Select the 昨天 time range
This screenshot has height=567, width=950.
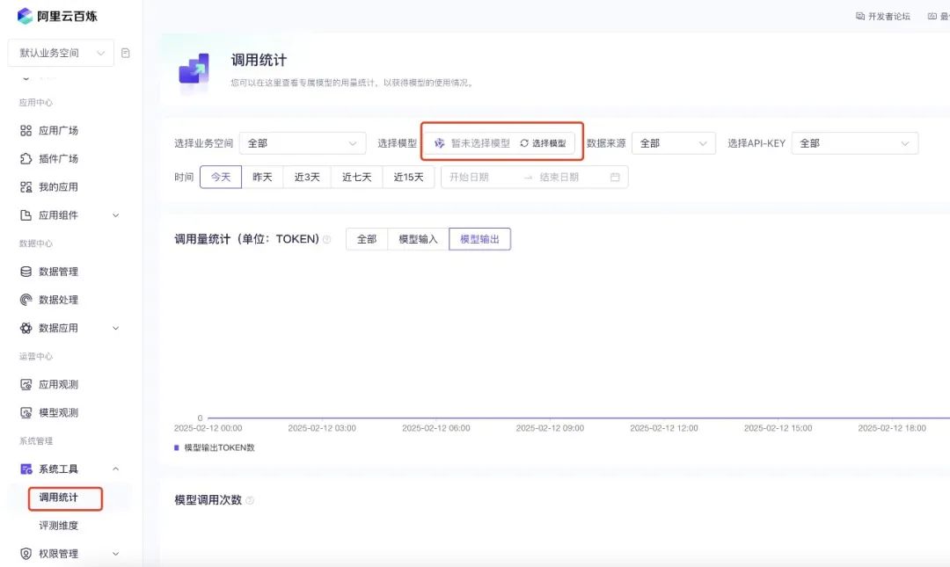tap(262, 177)
